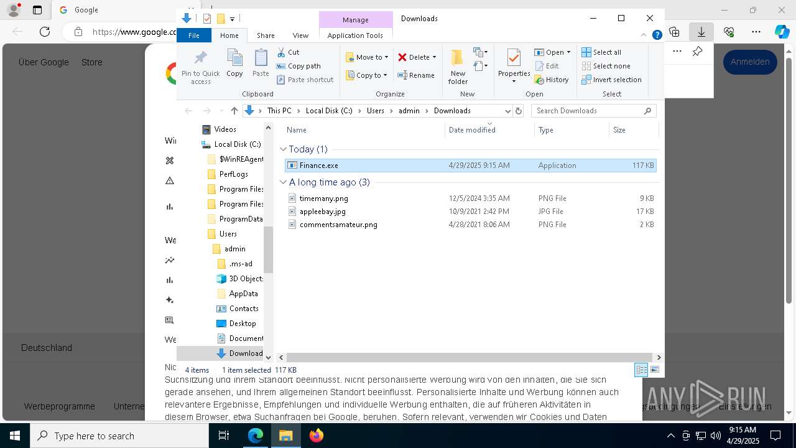Screen dimensions: 796x448
Task: Click the Paste ribbon icon
Action: tap(261, 63)
